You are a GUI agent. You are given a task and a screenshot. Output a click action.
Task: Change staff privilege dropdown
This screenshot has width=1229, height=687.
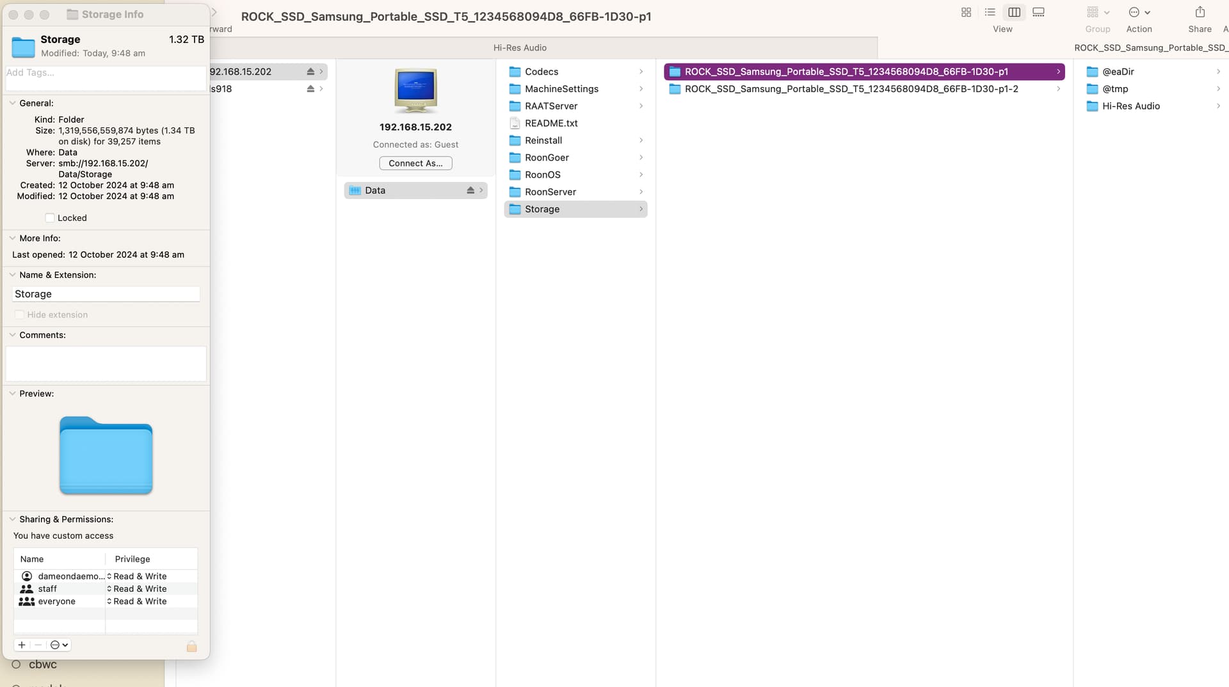(137, 589)
